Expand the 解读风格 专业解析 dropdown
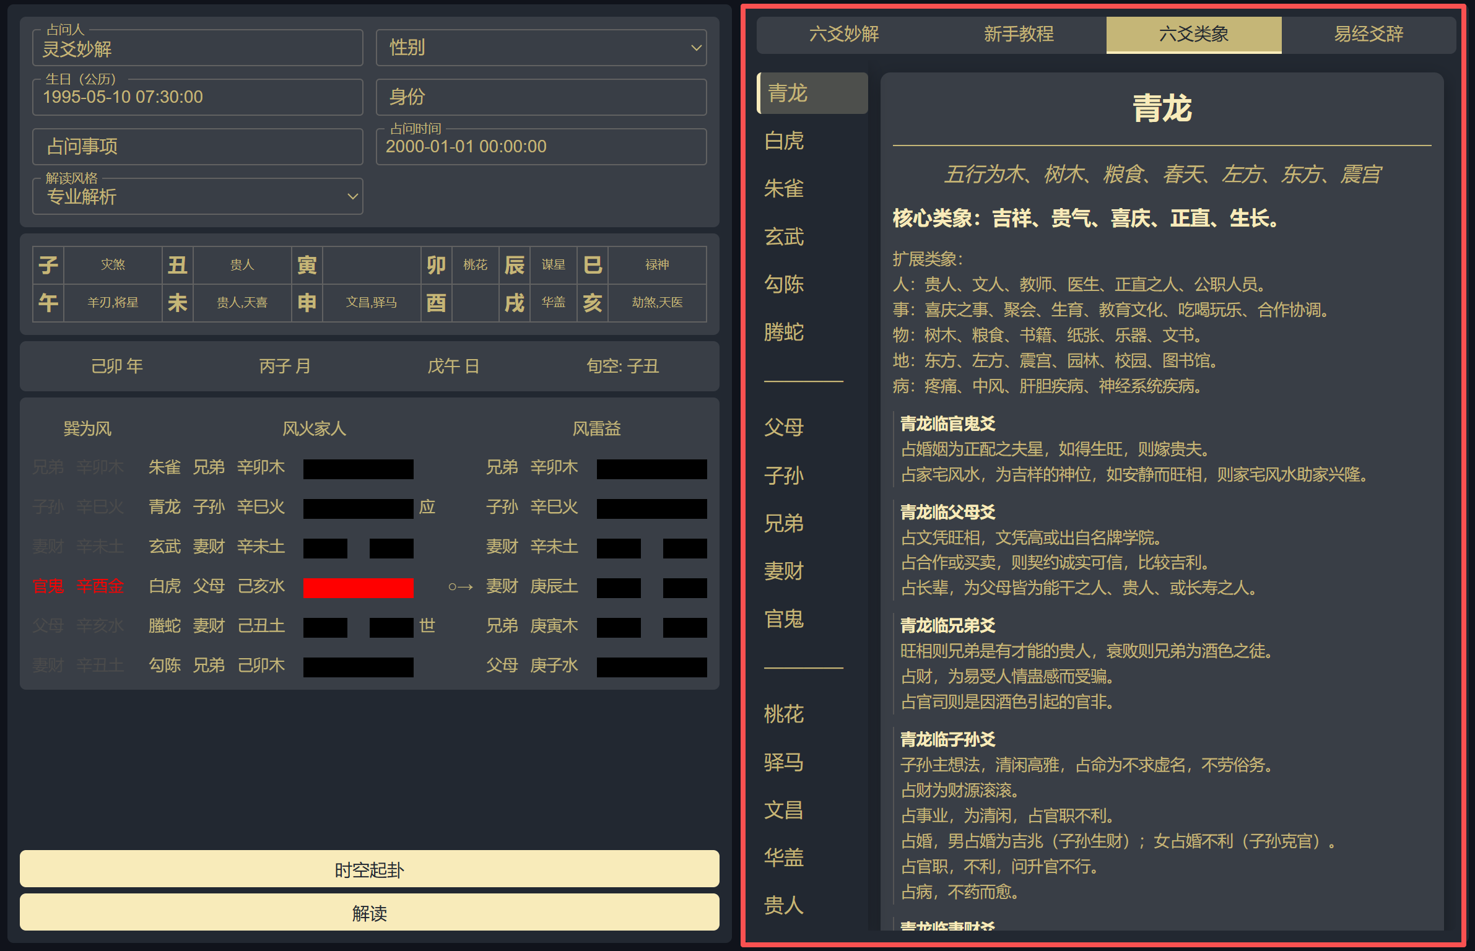Screen dimensions: 1475x951 pos(197,196)
